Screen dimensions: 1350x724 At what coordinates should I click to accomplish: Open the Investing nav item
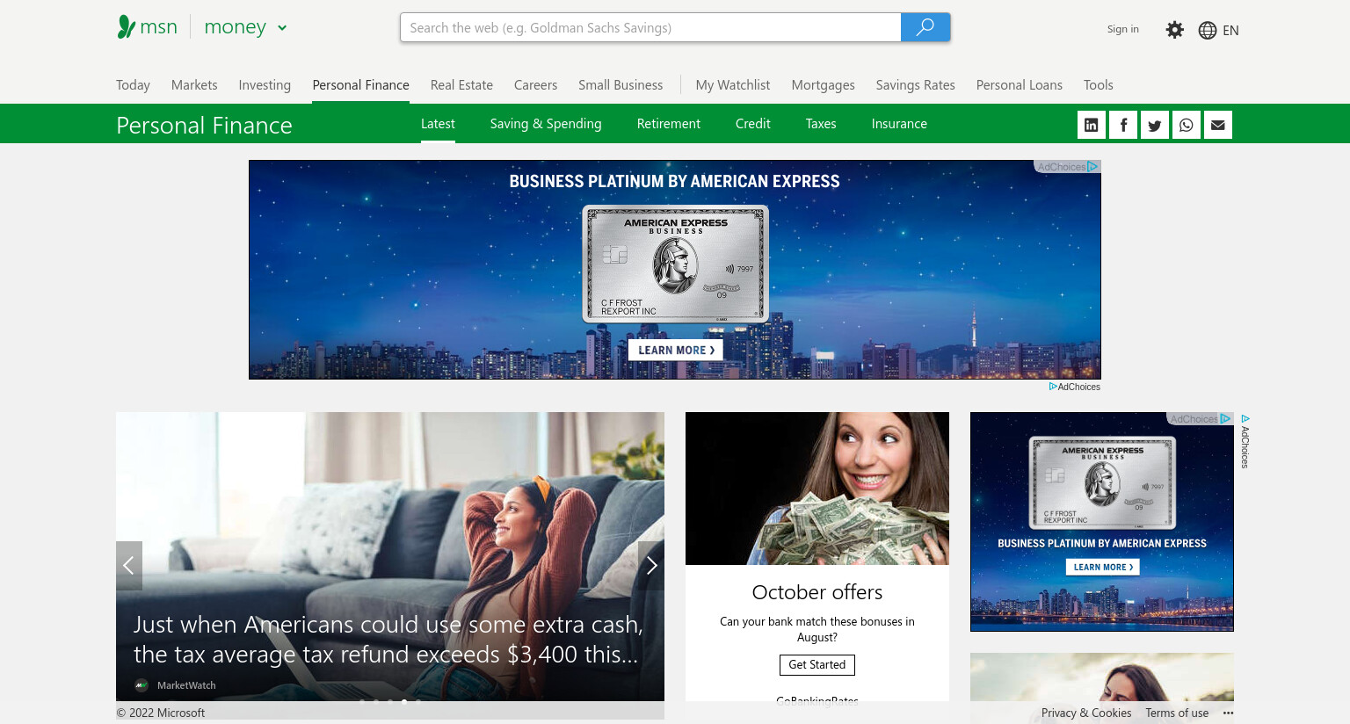click(265, 85)
